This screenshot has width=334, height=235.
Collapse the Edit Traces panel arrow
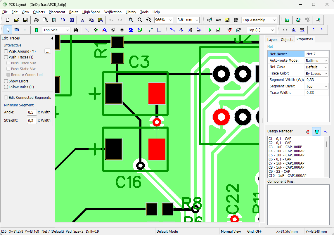52,38
